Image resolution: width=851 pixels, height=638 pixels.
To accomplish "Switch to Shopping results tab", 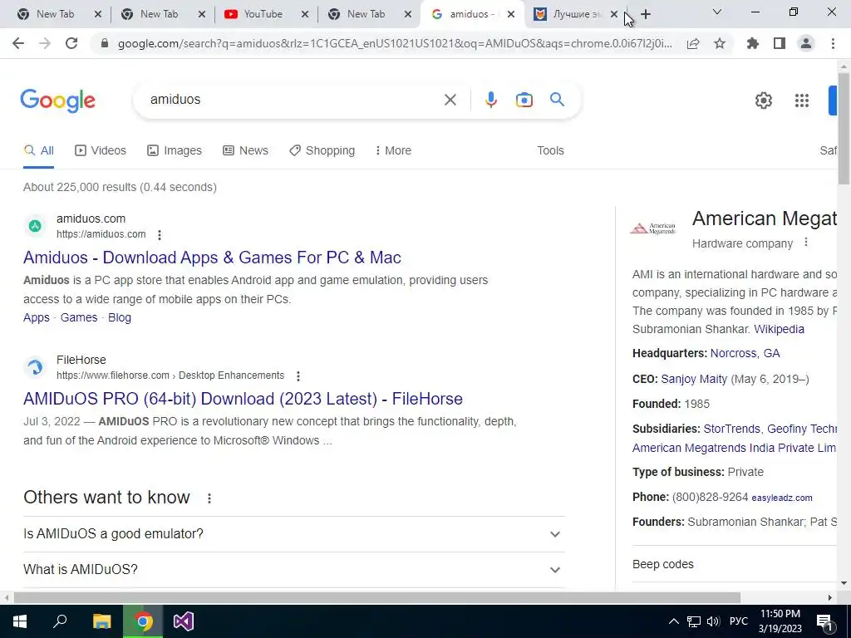I will pyautogui.click(x=322, y=150).
